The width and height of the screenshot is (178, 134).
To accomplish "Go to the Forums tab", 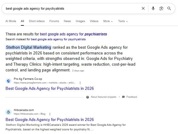I will click(54, 21).
